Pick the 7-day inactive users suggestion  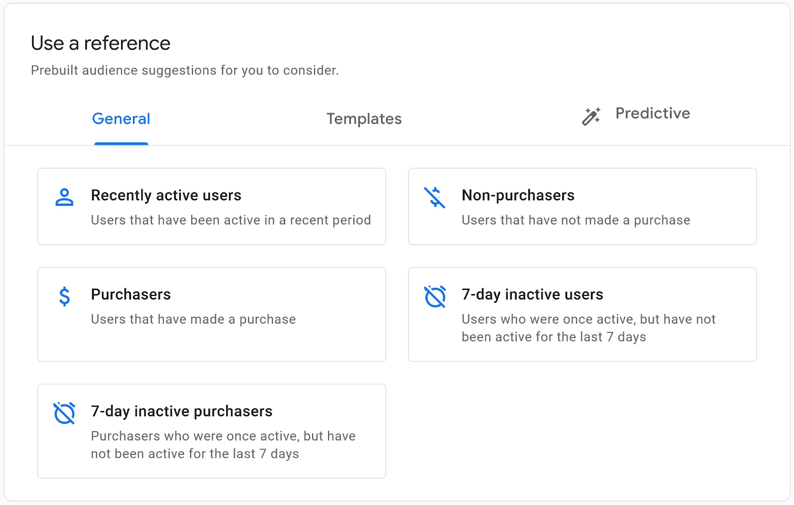582,314
